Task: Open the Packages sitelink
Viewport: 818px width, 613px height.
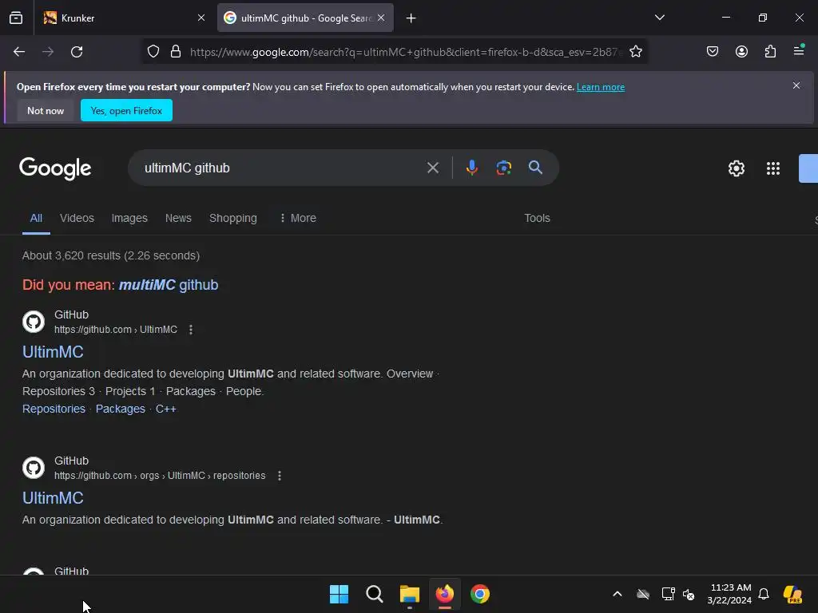Action: pos(120,409)
